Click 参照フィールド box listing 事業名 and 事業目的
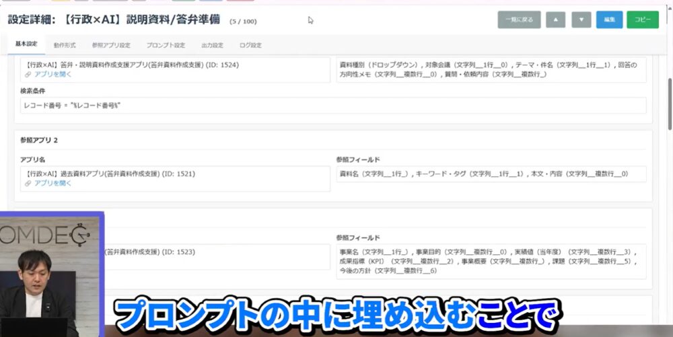673x337 pixels. (x=491, y=260)
